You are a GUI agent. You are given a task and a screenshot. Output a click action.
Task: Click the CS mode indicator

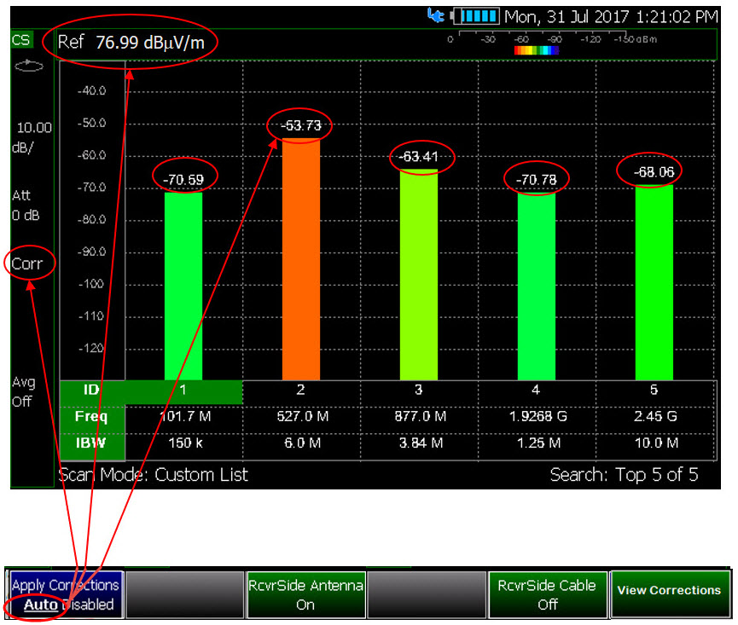point(21,40)
